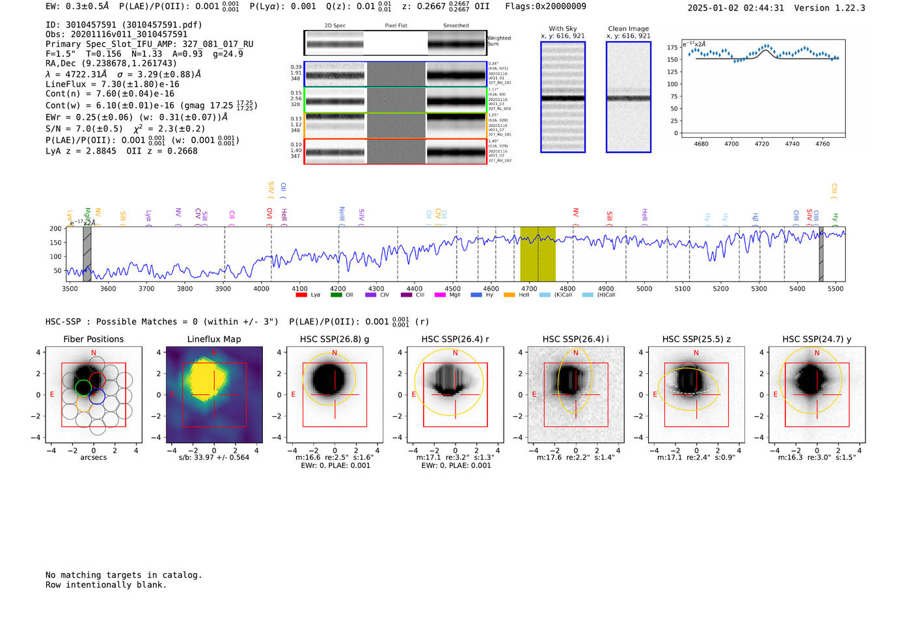This screenshot has width=911, height=620.
Task: Click the Cont(w) gmag 17.25 line
Action: (x=152, y=105)
